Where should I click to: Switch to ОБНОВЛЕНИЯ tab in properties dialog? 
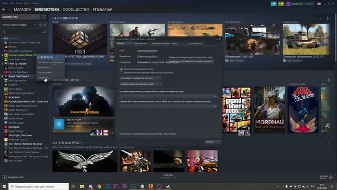(x=141, y=43)
